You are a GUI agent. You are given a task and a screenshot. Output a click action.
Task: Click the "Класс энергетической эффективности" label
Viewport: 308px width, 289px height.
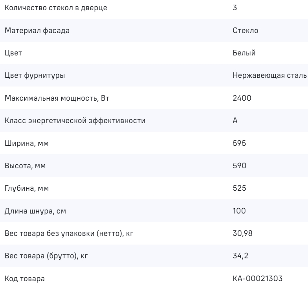click(x=75, y=121)
